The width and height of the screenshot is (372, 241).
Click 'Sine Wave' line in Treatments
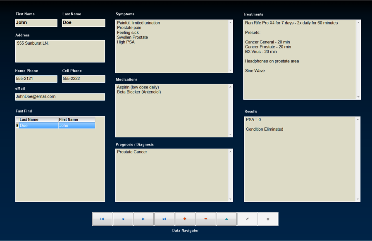(x=255, y=70)
